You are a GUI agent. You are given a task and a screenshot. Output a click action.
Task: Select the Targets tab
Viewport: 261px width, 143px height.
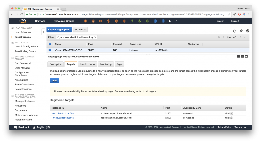tap(71, 64)
